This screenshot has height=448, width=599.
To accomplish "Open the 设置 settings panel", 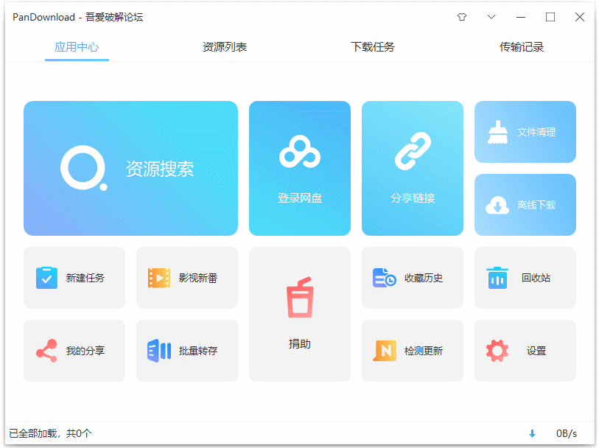I will pyautogui.click(x=525, y=351).
